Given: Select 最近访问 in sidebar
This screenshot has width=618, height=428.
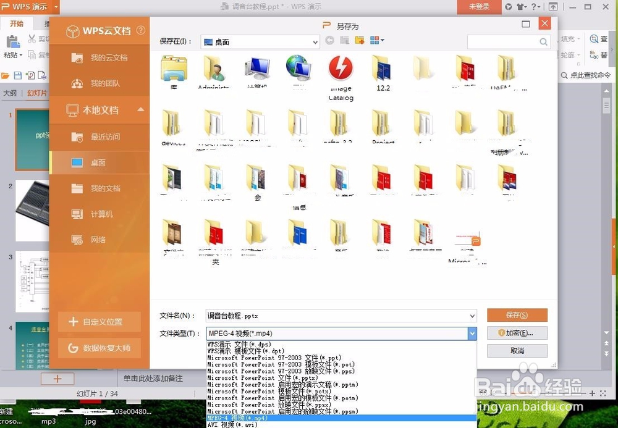Looking at the screenshot, I should pyautogui.click(x=99, y=137).
